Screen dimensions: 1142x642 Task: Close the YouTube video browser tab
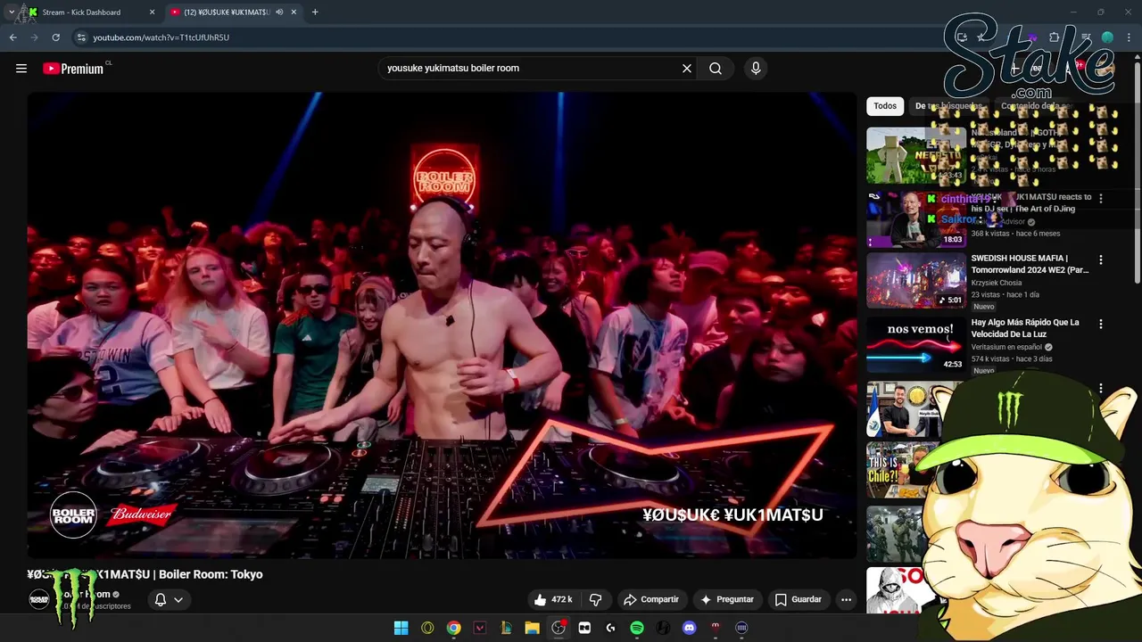[x=294, y=12]
